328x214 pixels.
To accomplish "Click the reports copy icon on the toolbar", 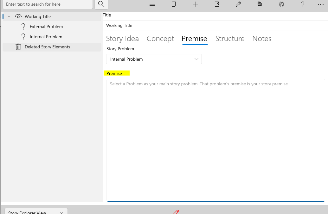I will (260, 4).
